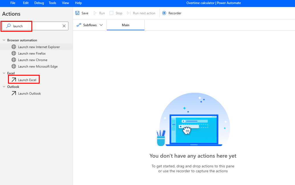Click the globe icon beside Launch new Firefox
Viewport: 295px width, 185px height.
14,53
